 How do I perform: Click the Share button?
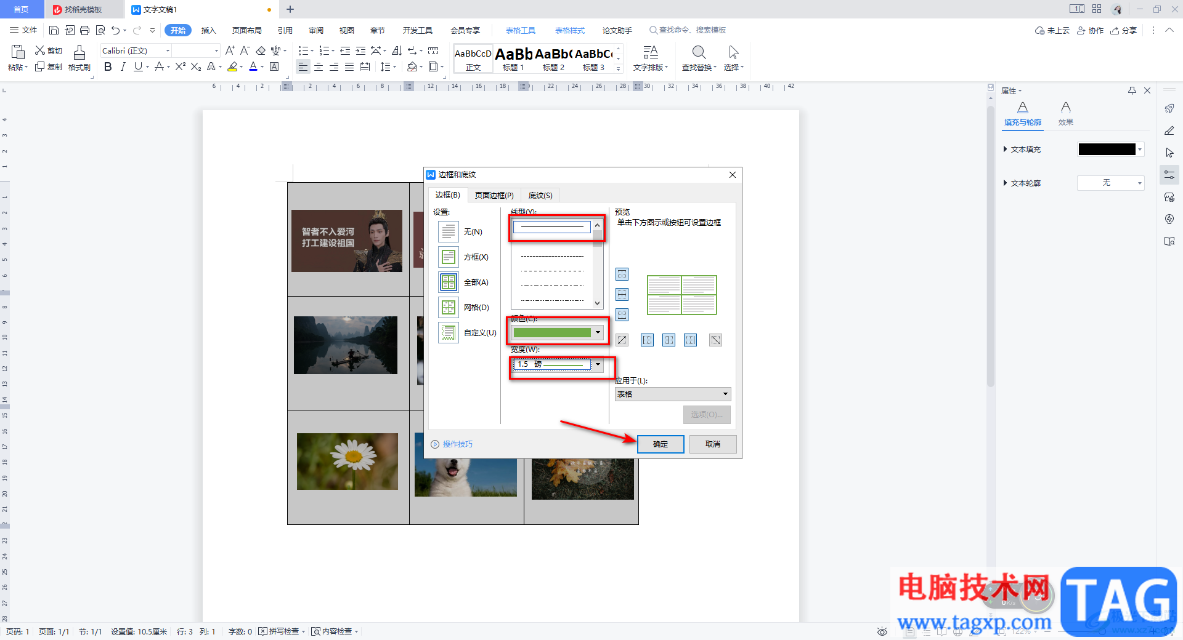pos(1124,30)
